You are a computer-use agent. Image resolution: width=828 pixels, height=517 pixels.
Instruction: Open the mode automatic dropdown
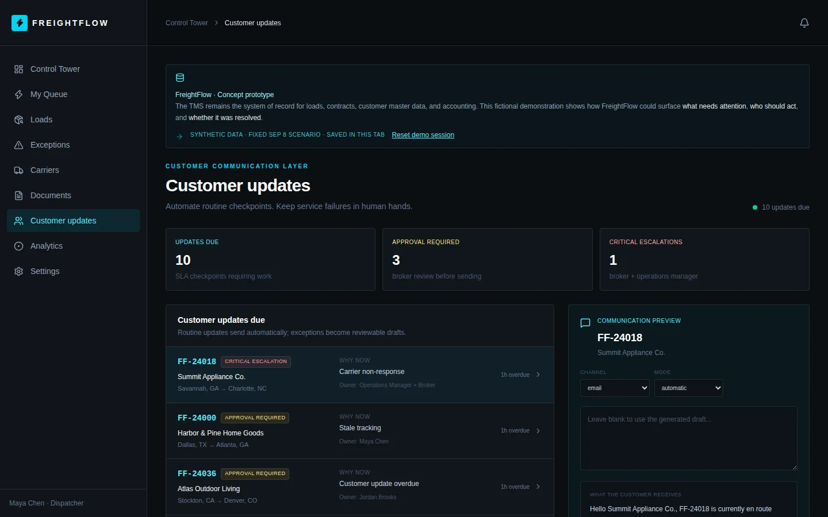click(688, 388)
